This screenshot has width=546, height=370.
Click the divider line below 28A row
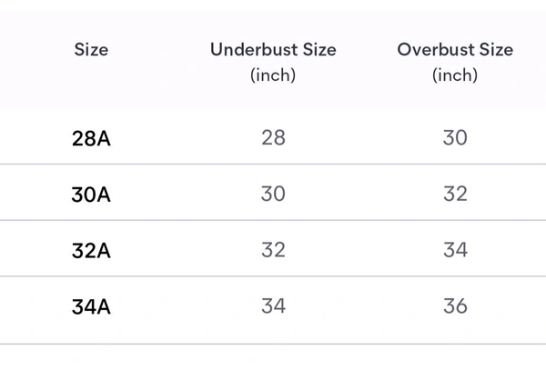273,164
